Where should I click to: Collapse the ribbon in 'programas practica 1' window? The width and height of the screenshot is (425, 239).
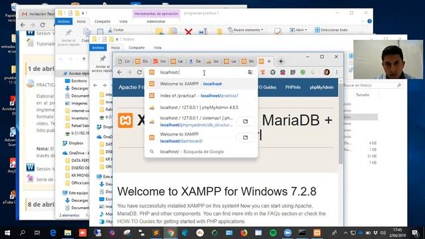363,21
